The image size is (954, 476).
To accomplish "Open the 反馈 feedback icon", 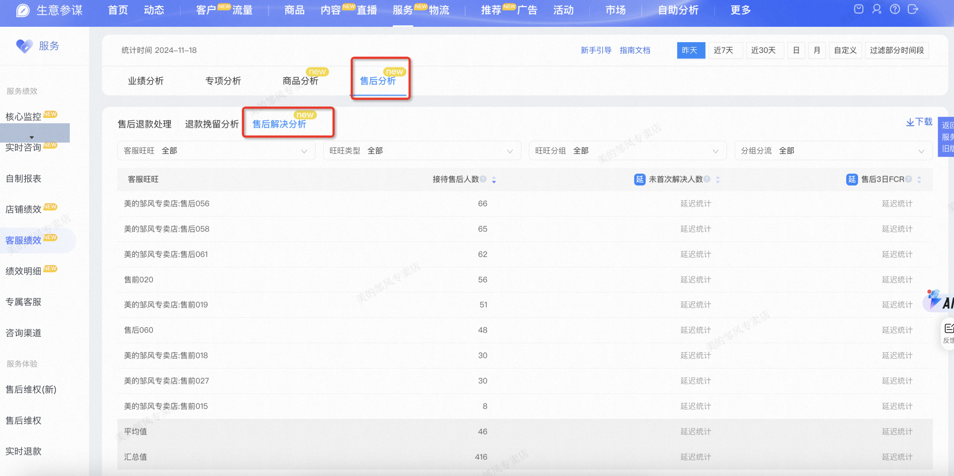I will pyautogui.click(x=948, y=333).
